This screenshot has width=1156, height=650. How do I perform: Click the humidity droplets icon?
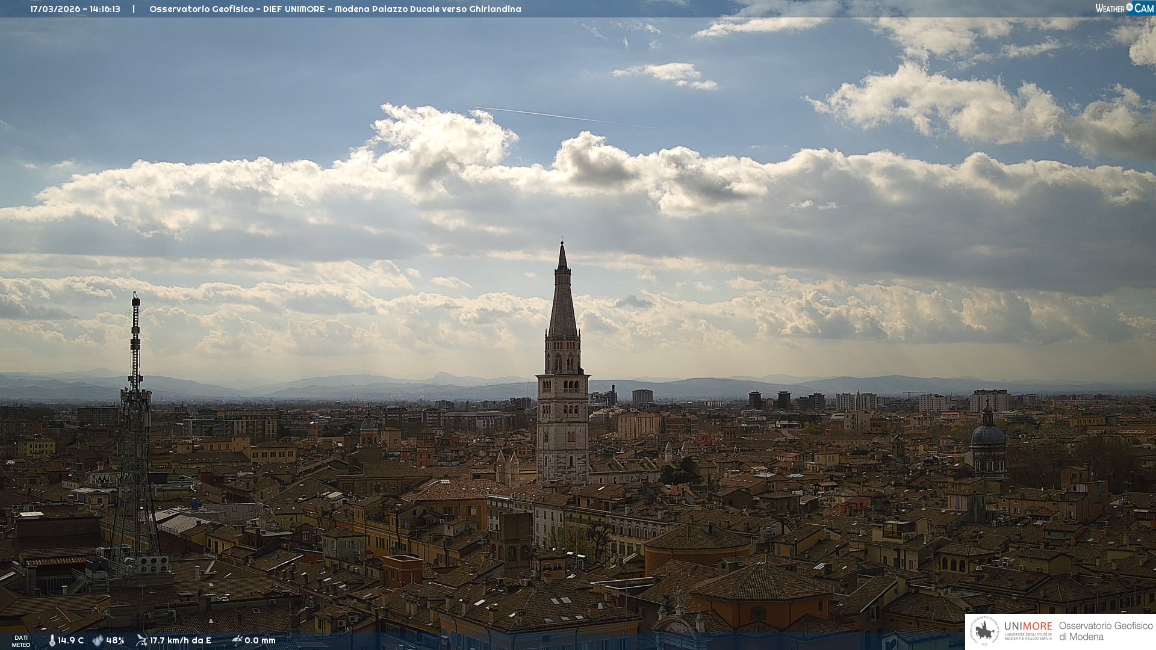click(x=98, y=640)
